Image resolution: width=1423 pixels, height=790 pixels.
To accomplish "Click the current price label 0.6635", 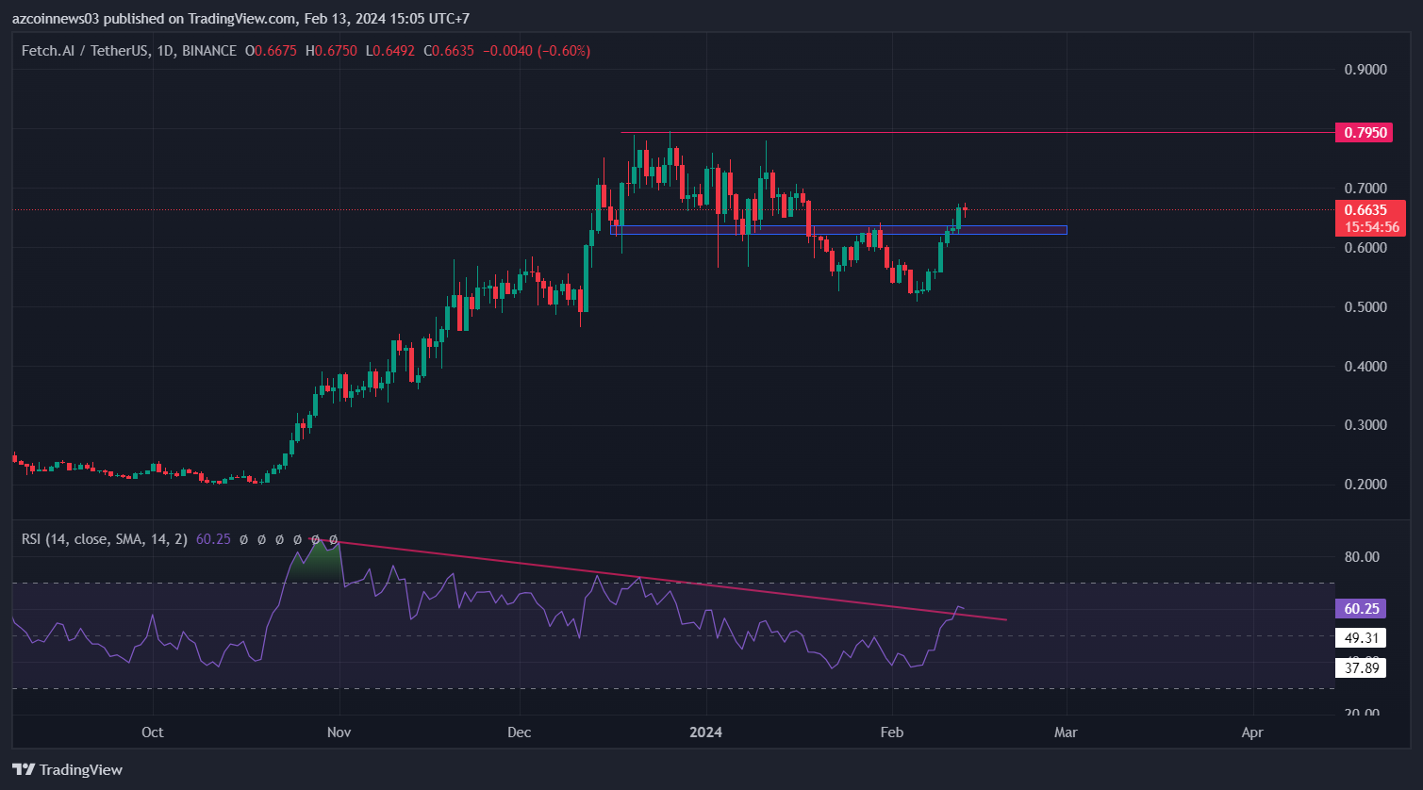I will click(x=1365, y=210).
